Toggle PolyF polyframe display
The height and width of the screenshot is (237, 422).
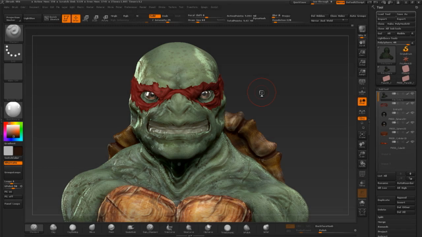(362, 174)
